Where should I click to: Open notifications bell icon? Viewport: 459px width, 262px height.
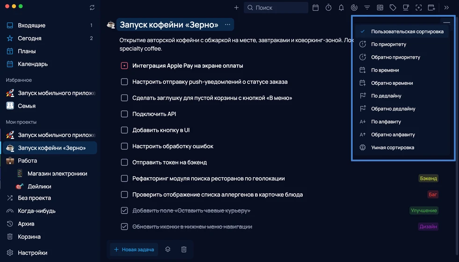pos(341,7)
